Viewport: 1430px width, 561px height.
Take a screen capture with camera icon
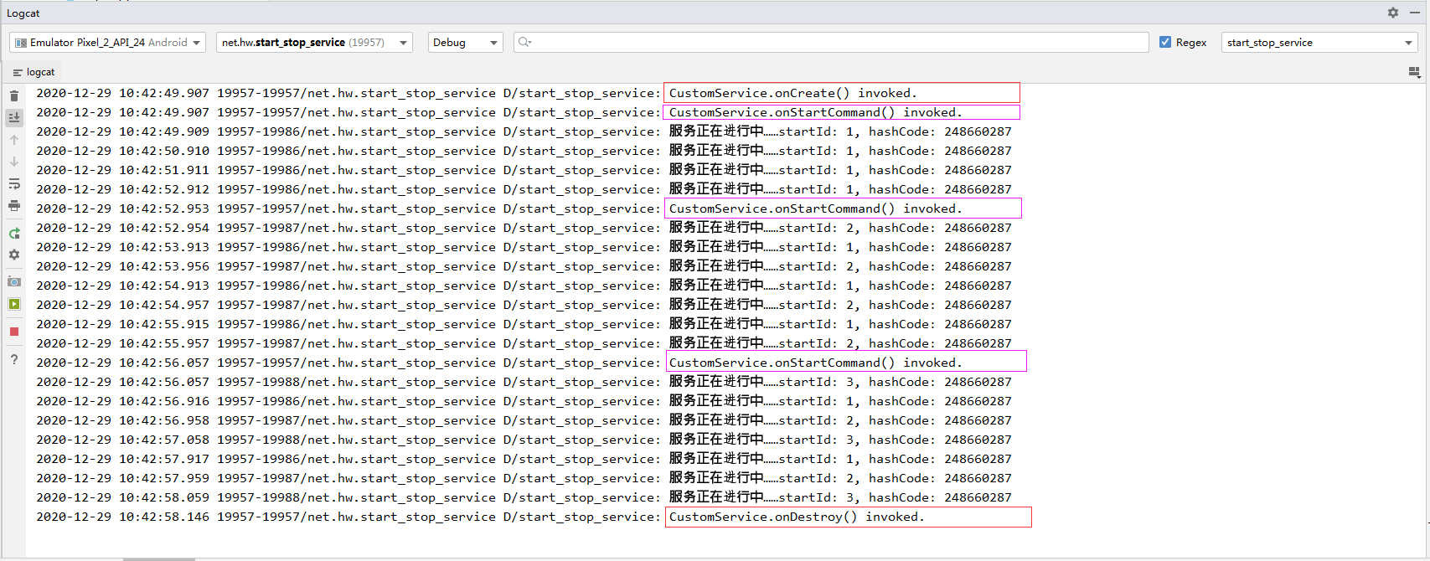pos(14,282)
